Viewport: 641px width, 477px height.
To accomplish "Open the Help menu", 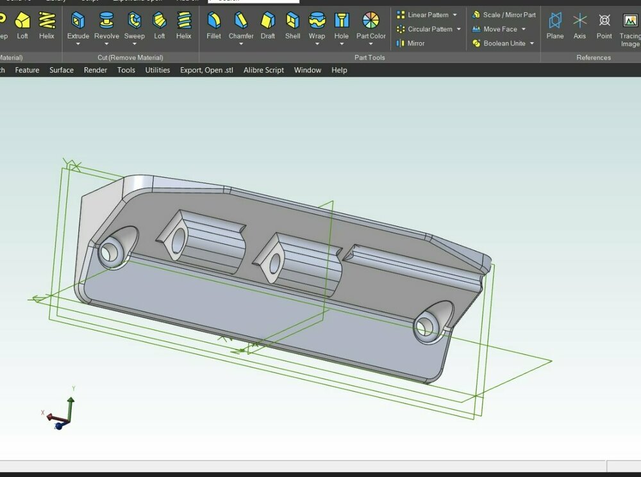I will (339, 70).
